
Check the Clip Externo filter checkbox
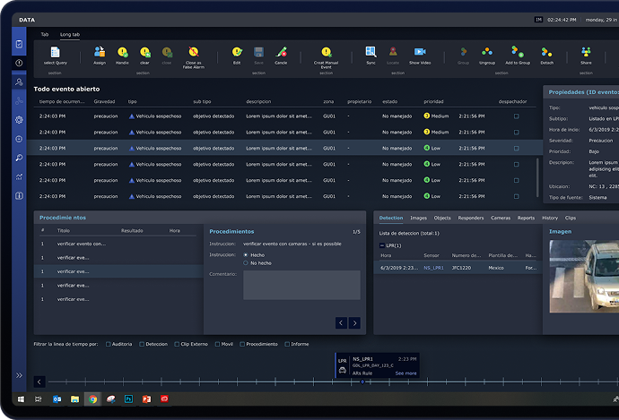pos(176,344)
